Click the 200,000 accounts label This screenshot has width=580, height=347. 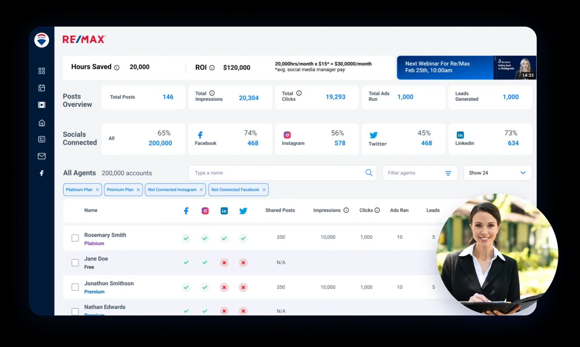(127, 173)
